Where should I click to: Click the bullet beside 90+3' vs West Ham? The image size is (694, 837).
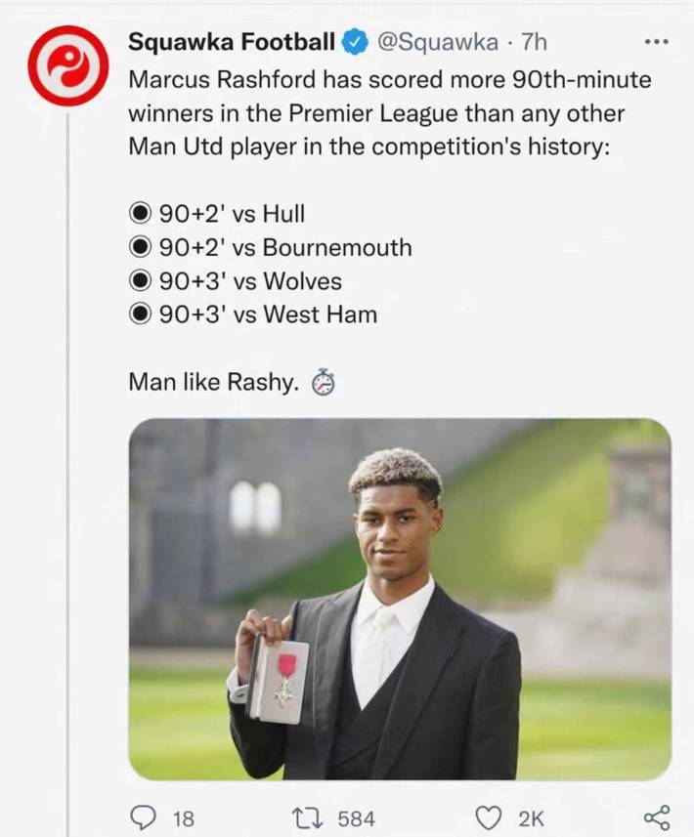[x=141, y=314]
